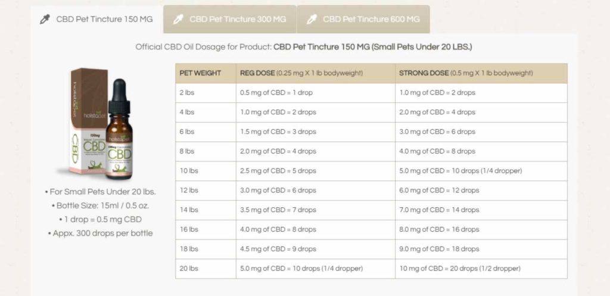Click the '1 drop = 0.5 mg CBD' bullet
The width and height of the screenshot is (610, 296).
pos(100,219)
